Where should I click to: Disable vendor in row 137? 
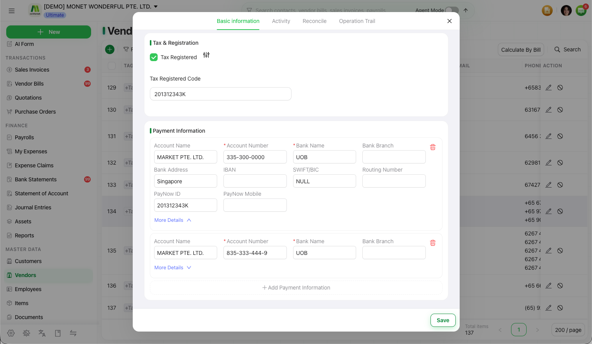coord(560,308)
